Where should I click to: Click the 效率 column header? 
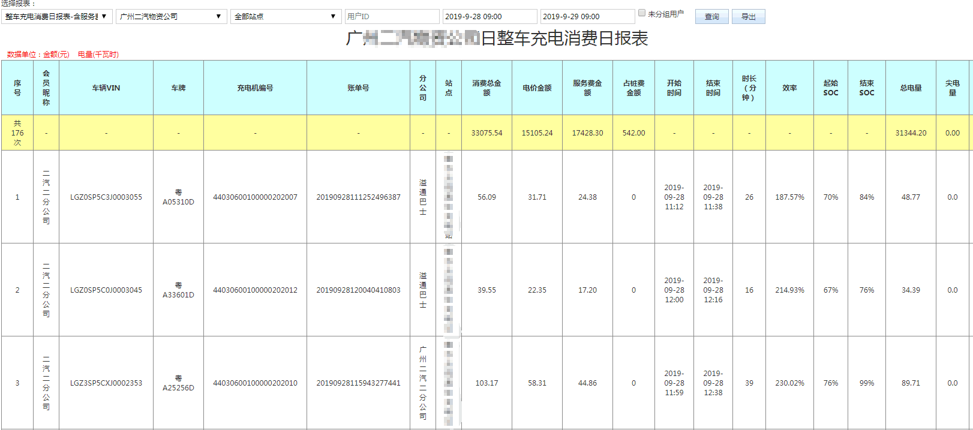[x=789, y=88]
